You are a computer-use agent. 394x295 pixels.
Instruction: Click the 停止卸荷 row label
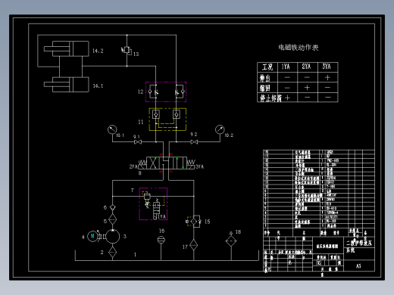pyautogui.click(x=270, y=98)
